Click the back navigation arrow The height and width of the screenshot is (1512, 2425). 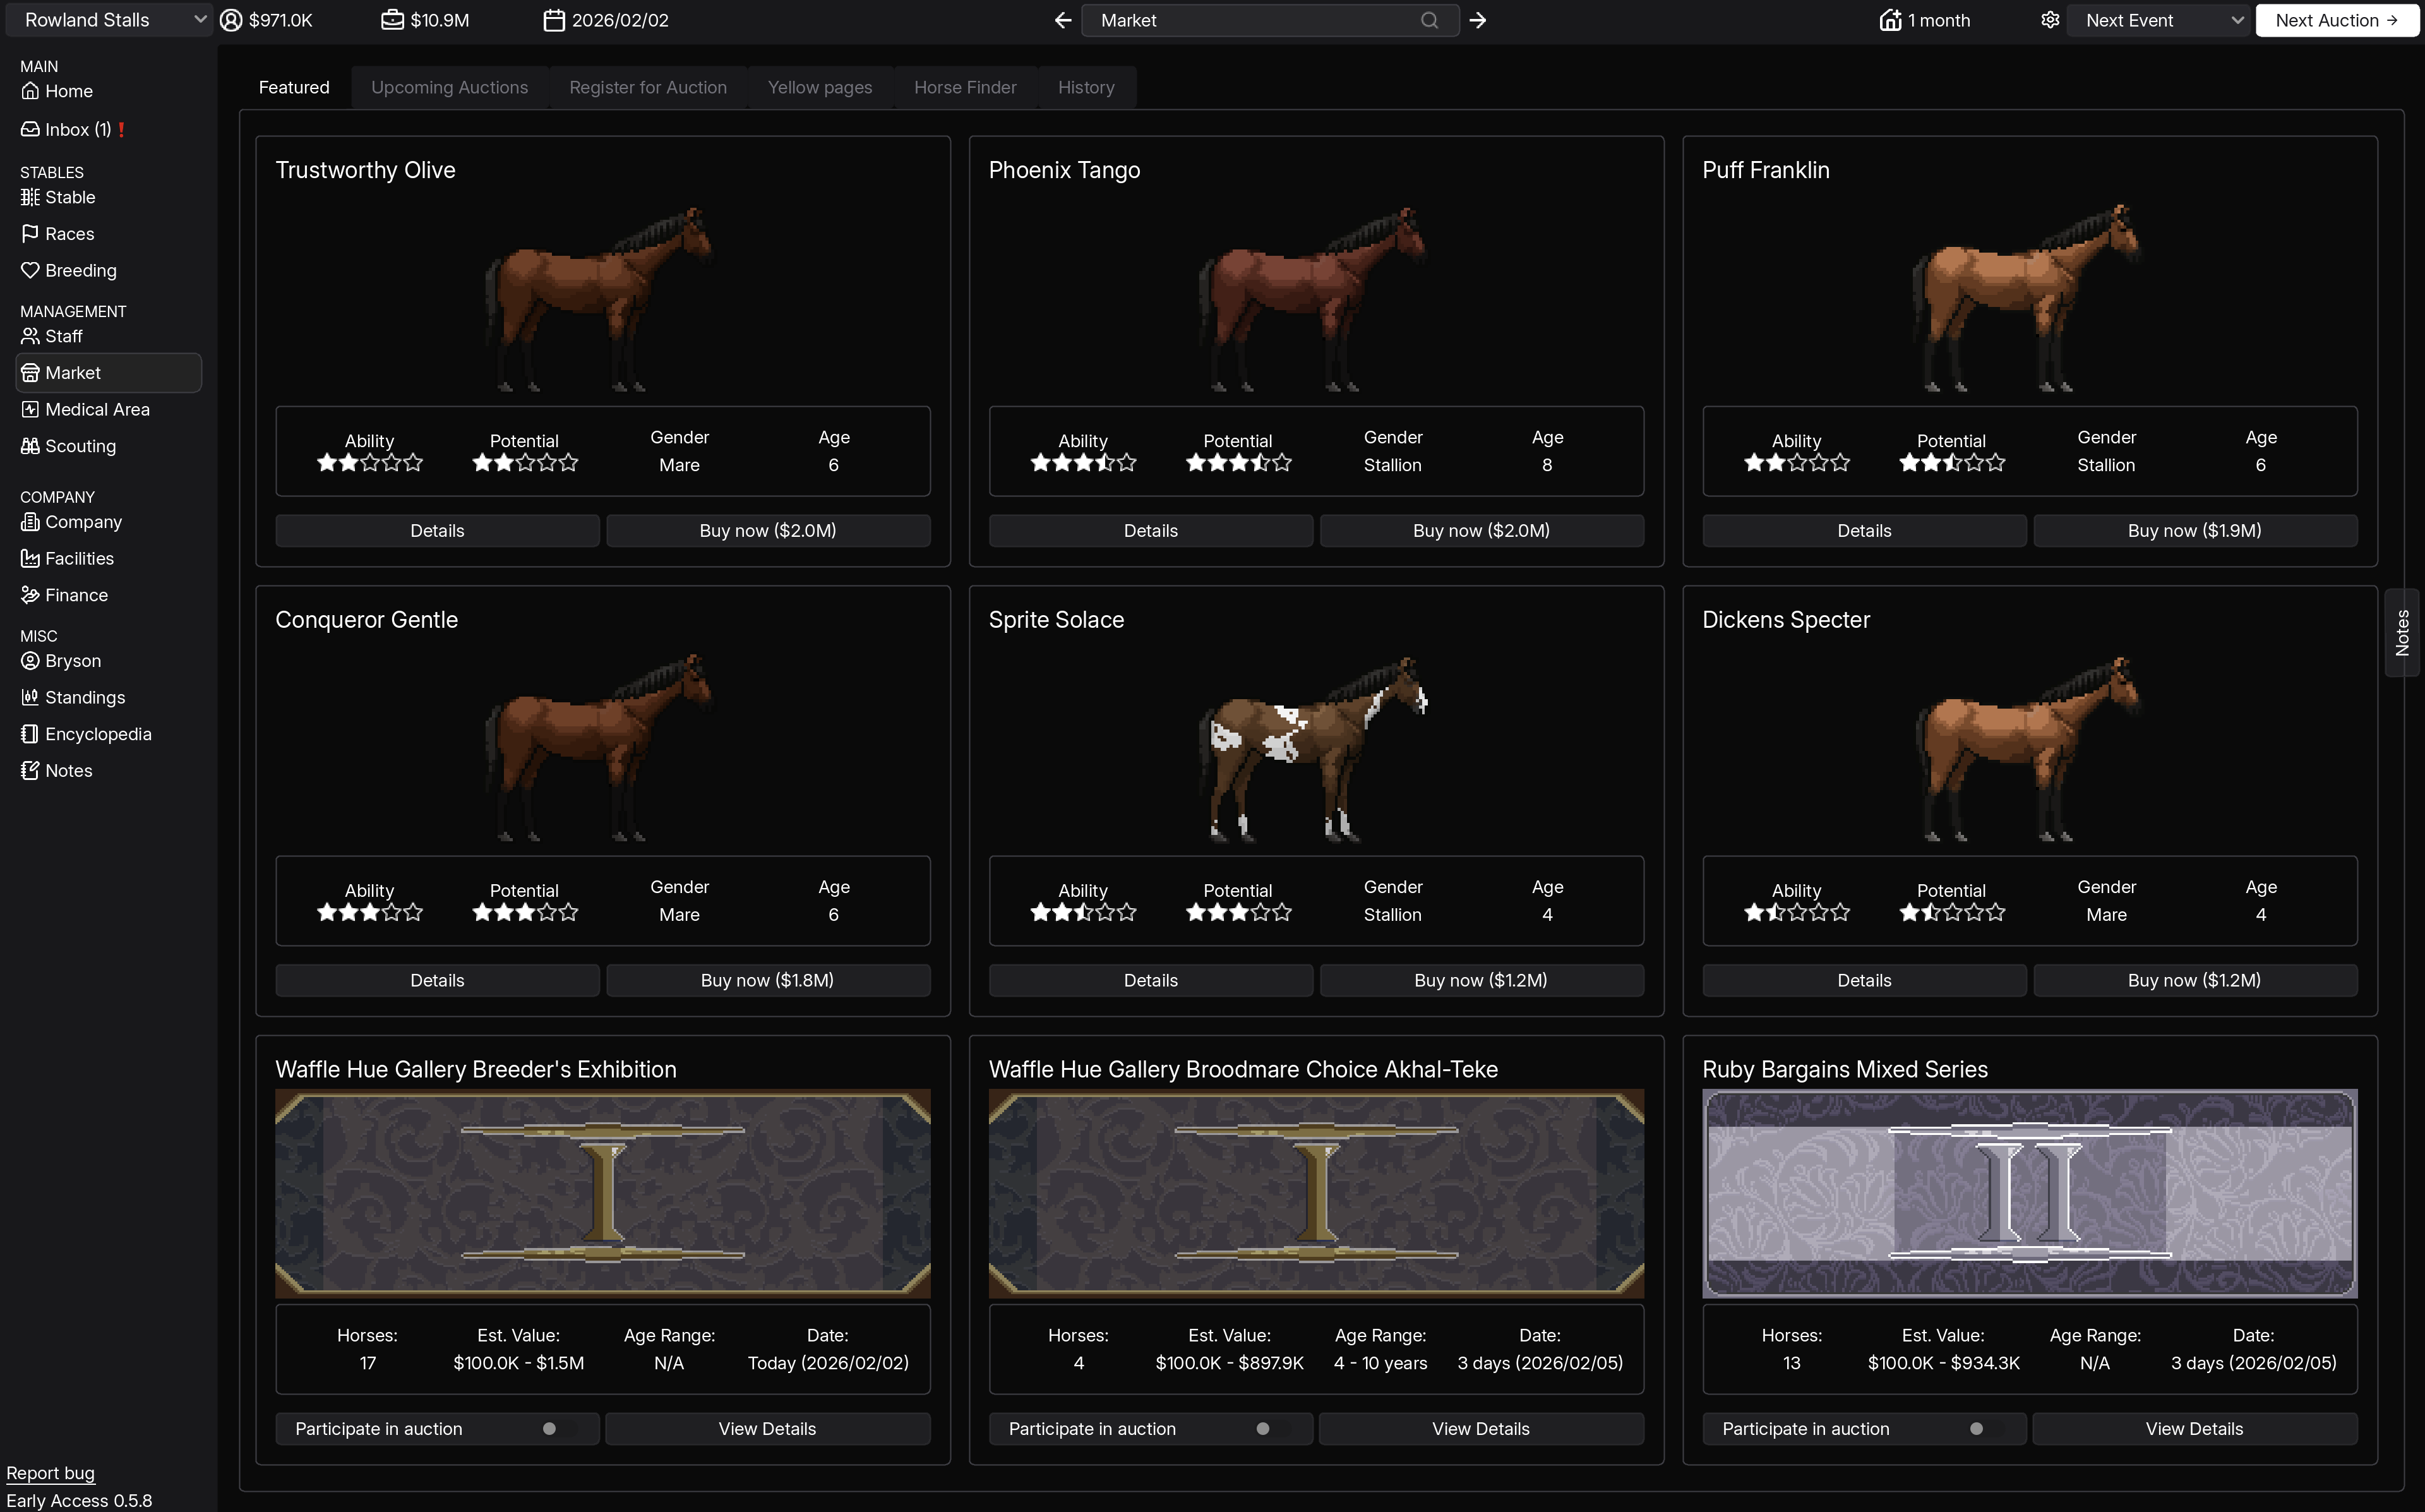click(1063, 20)
